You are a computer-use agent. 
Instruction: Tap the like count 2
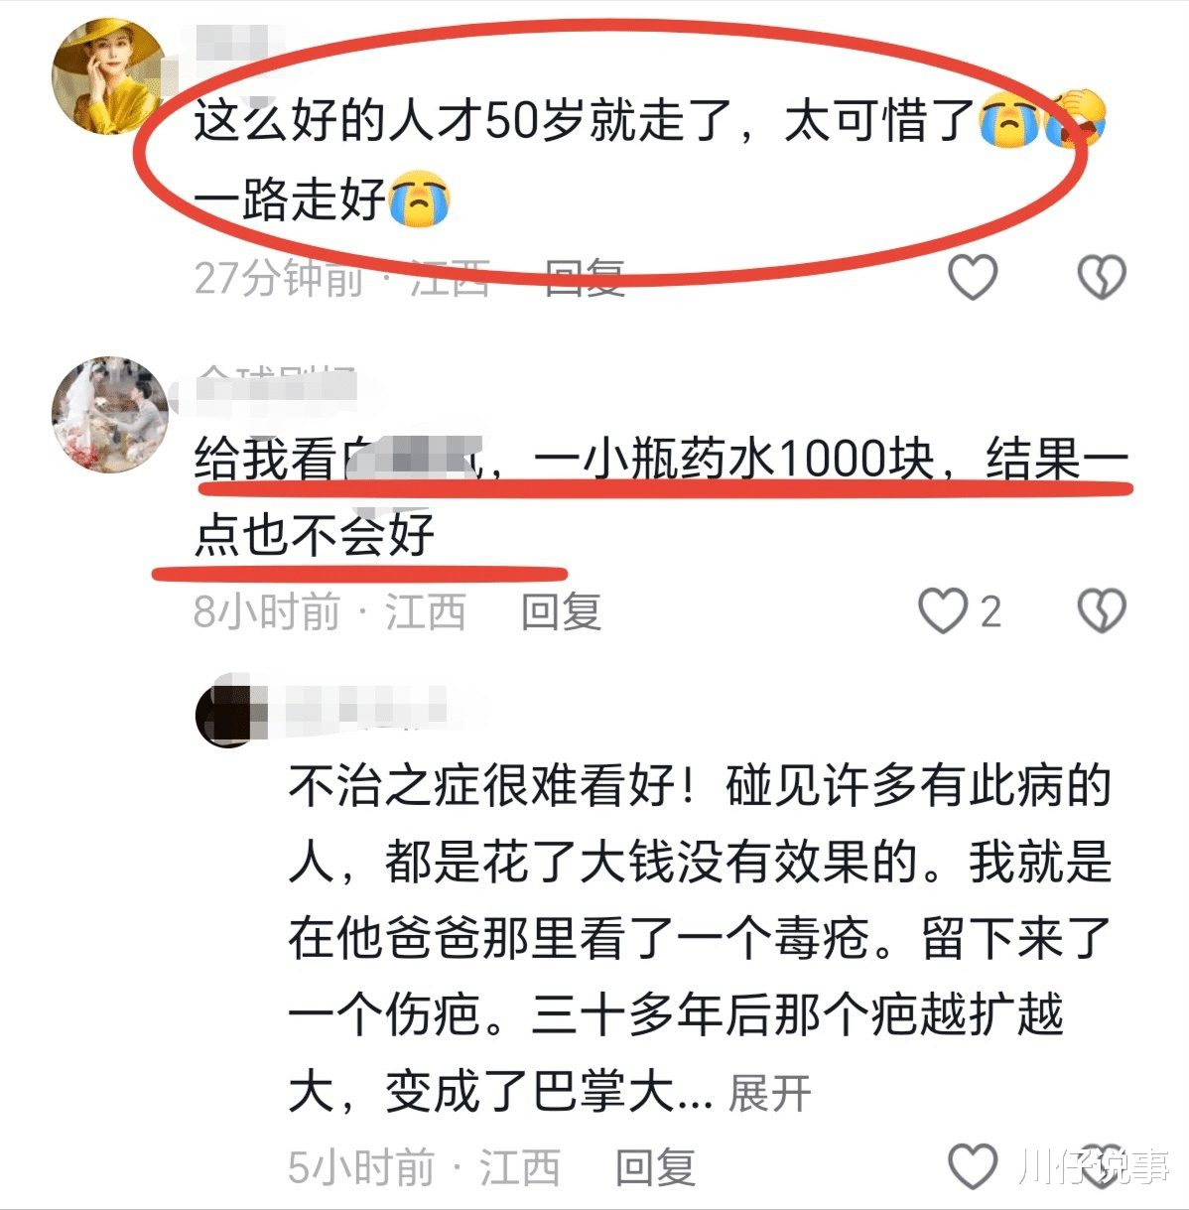point(991,611)
